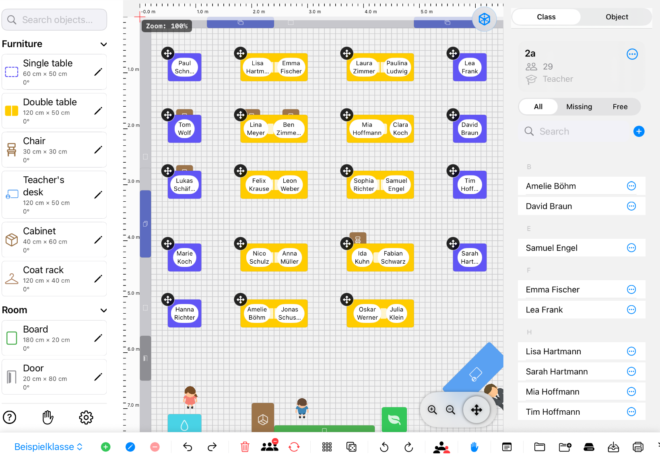Switch to the Class tab
The width and height of the screenshot is (660, 459).
coord(546,17)
